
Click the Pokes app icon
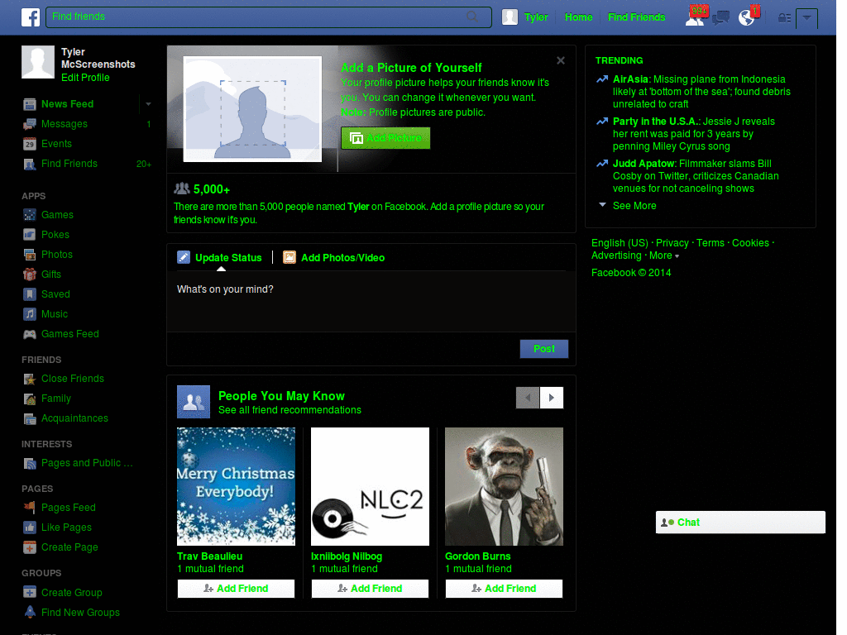click(x=30, y=235)
